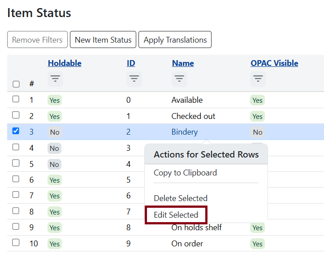This screenshot has height=267, width=324.
Task: Click the Checked out name cell
Action: pos(193,116)
